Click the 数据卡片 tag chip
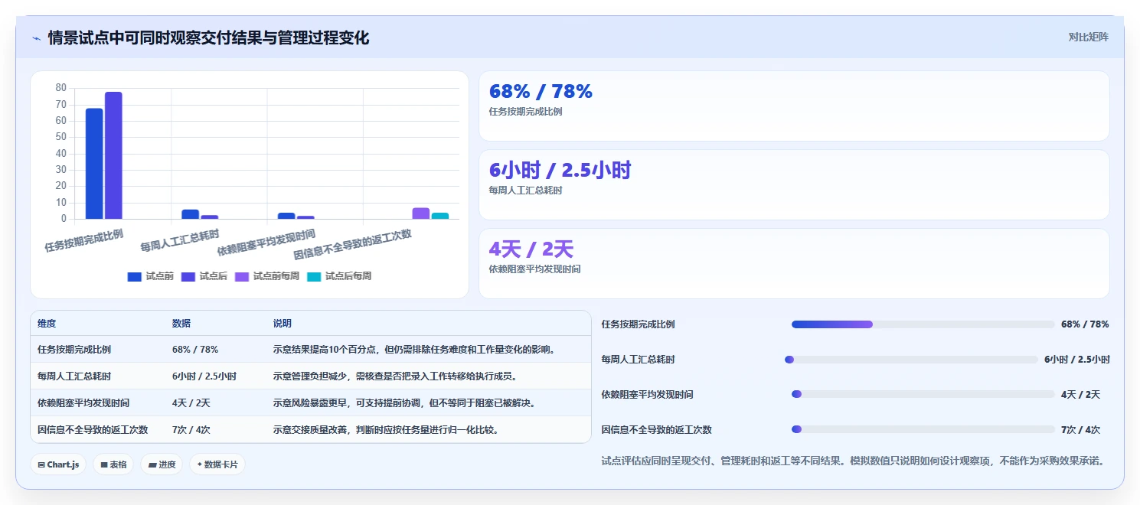Viewport: 1140px width, 505px height. (x=217, y=464)
